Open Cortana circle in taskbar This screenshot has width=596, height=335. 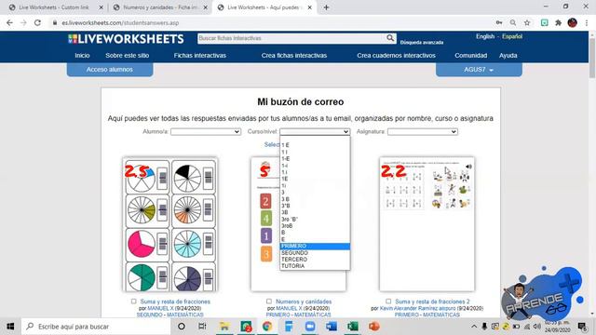point(182,327)
